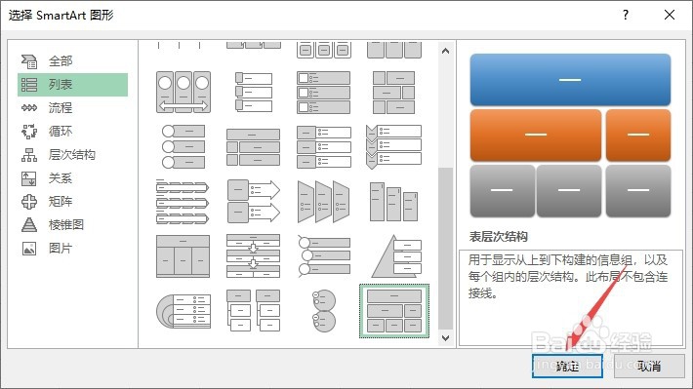Image resolution: width=693 pixels, height=389 pixels.
Task: Select the 层次结构 category
Action: coord(72,155)
